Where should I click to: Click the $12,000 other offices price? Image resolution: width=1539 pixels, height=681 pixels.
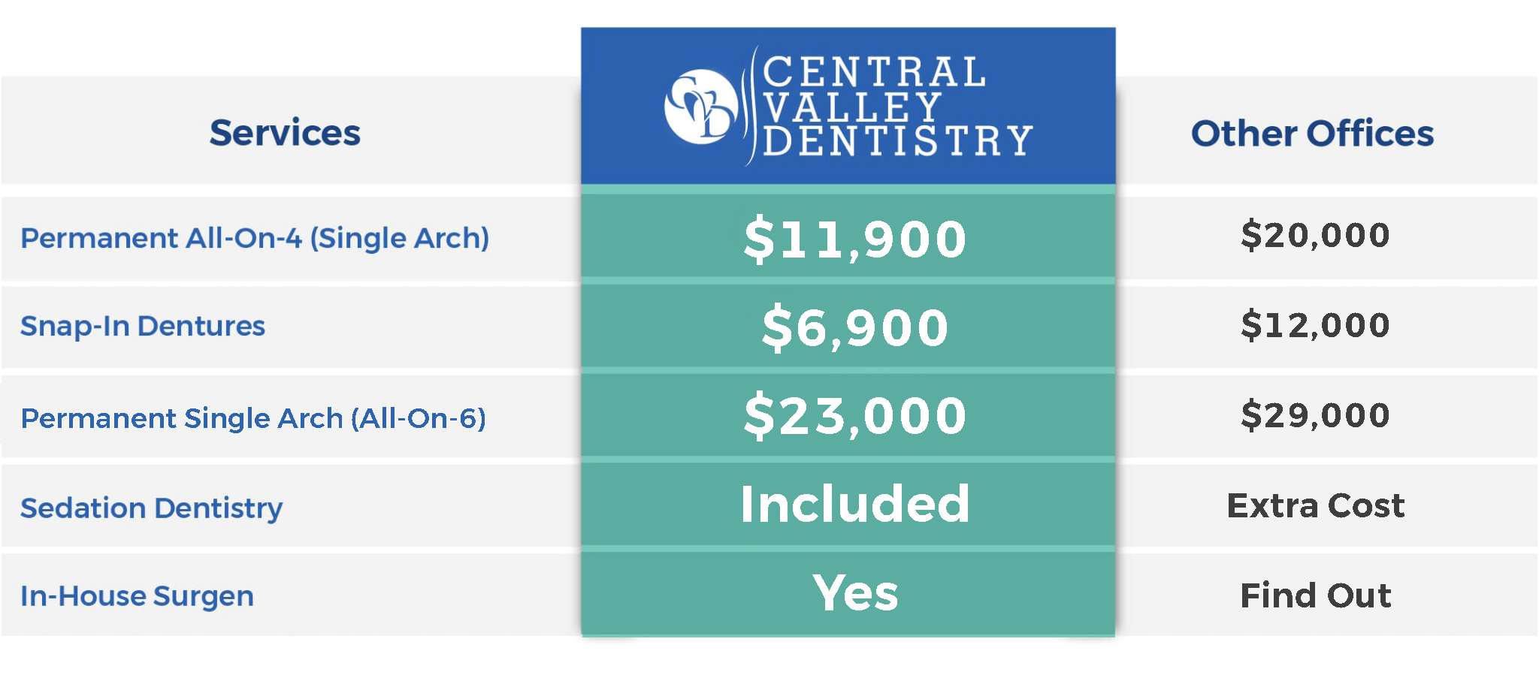pyautogui.click(x=1315, y=325)
